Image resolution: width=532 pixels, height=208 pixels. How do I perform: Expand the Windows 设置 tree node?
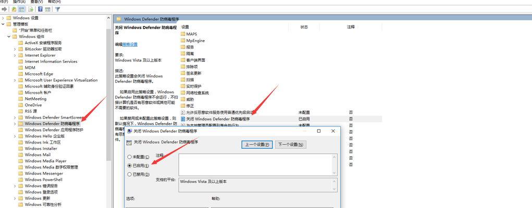[x=3, y=18]
